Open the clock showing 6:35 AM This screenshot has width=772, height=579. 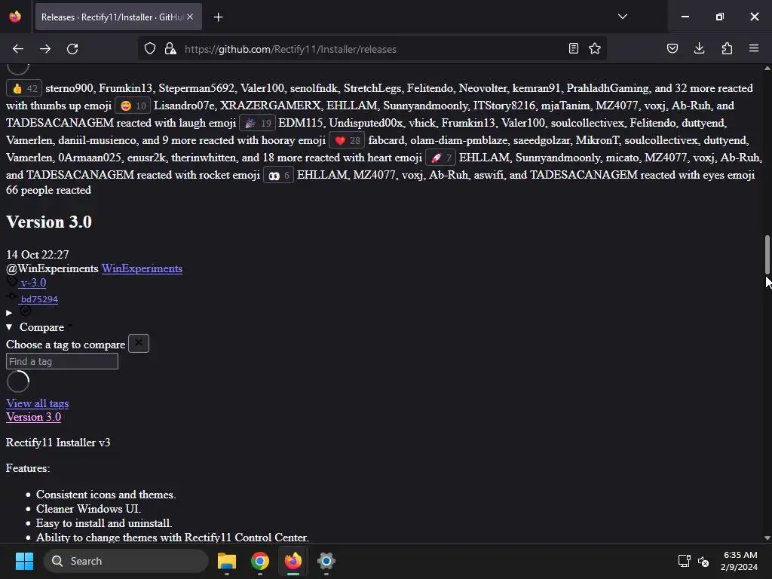click(740, 561)
